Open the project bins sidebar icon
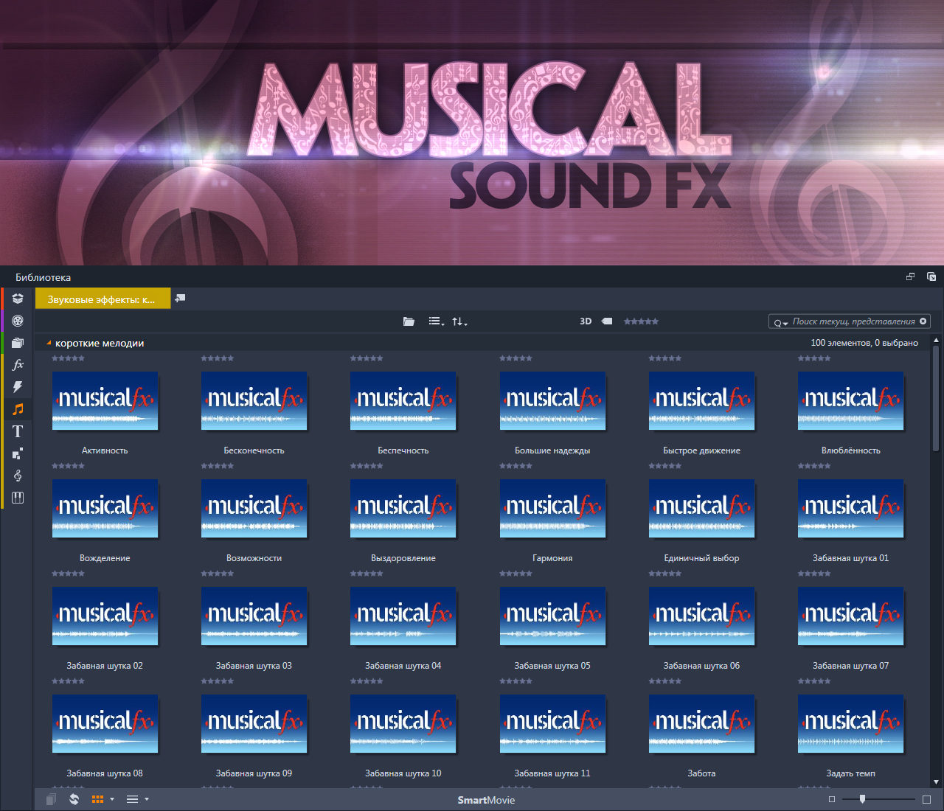This screenshot has height=811, width=944. pos(18,299)
